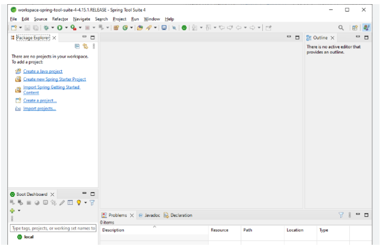Click the Back navigation arrow icon
This screenshot has width=380, height=250.
click(239, 28)
